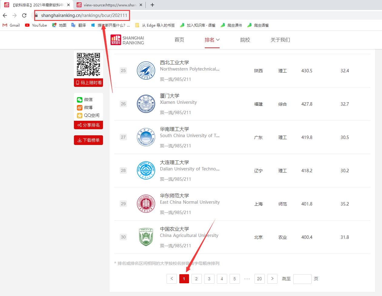Screen dimensions: 382x296
Task: Click the browser back arrow
Action: (x=5, y=15)
